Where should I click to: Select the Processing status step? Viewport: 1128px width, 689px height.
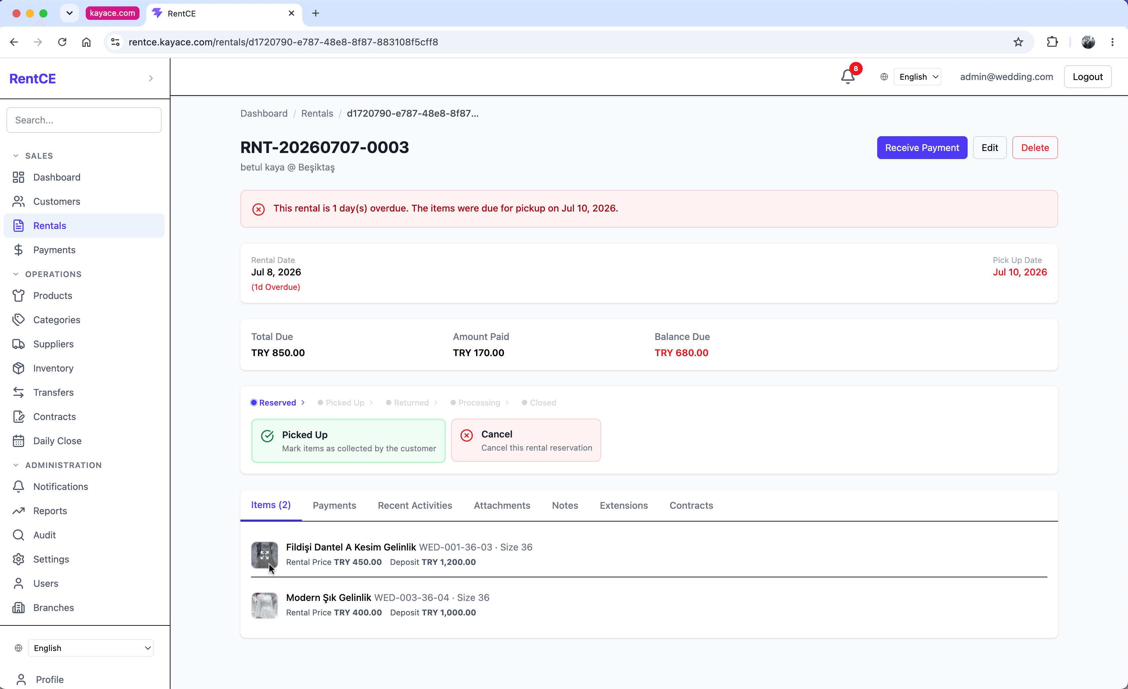[x=475, y=403]
